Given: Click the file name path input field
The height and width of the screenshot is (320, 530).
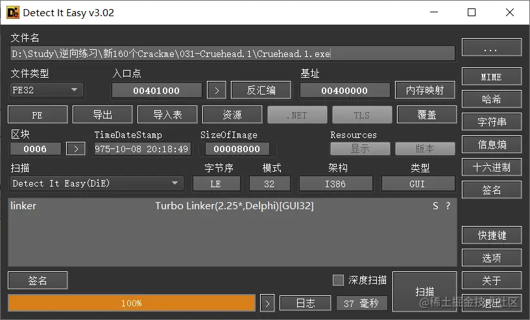Looking at the screenshot, I should click(232, 54).
